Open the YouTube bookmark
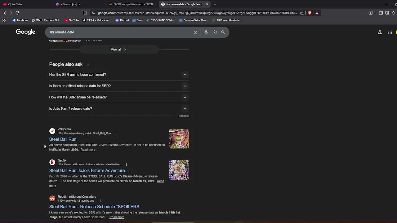The image size is (397, 223). (72, 20)
